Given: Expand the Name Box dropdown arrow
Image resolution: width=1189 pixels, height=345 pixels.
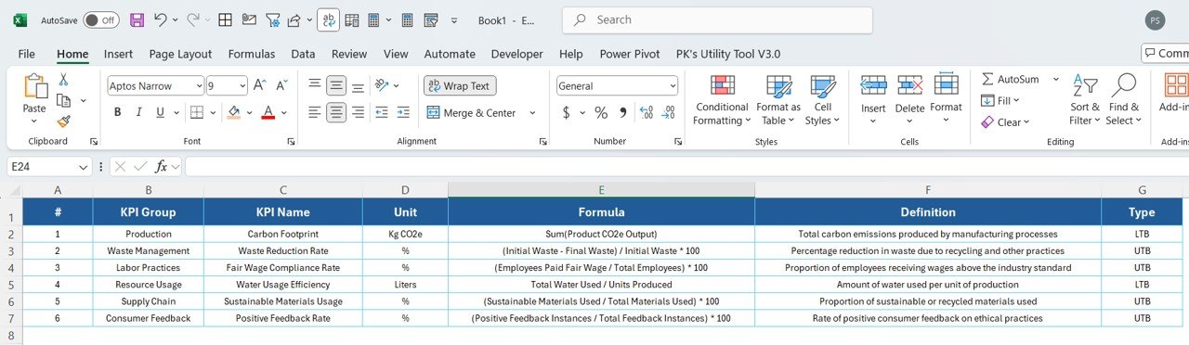Looking at the screenshot, I should (x=84, y=167).
